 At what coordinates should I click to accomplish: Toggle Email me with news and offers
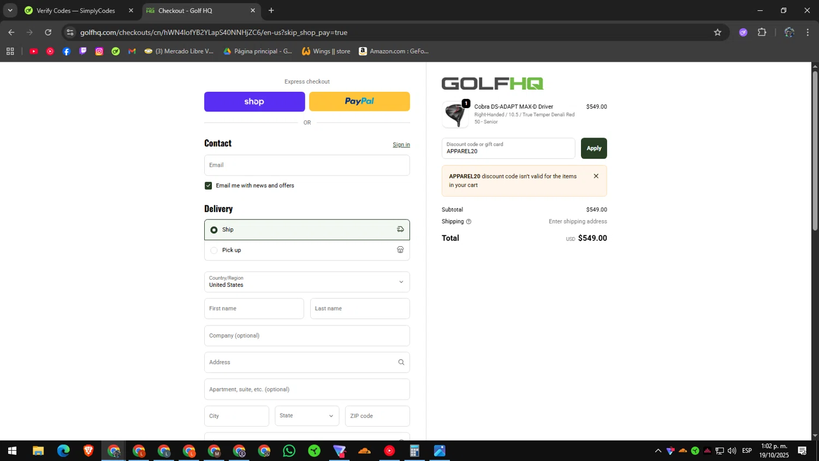208,186
